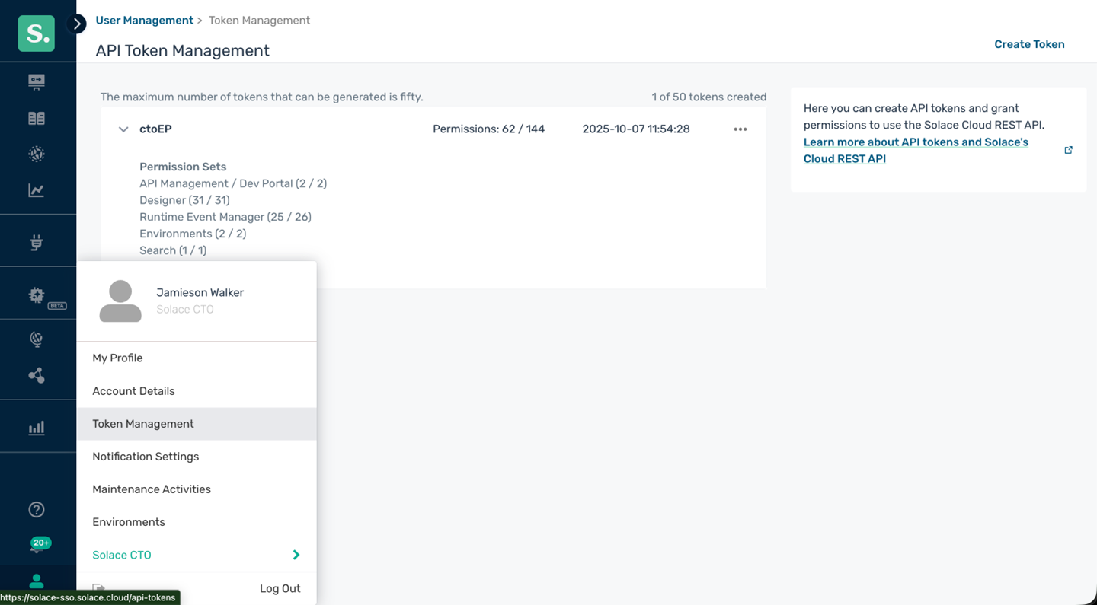
Task: Open the bar chart KPI dashboard icon
Action: click(x=37, y=428)
